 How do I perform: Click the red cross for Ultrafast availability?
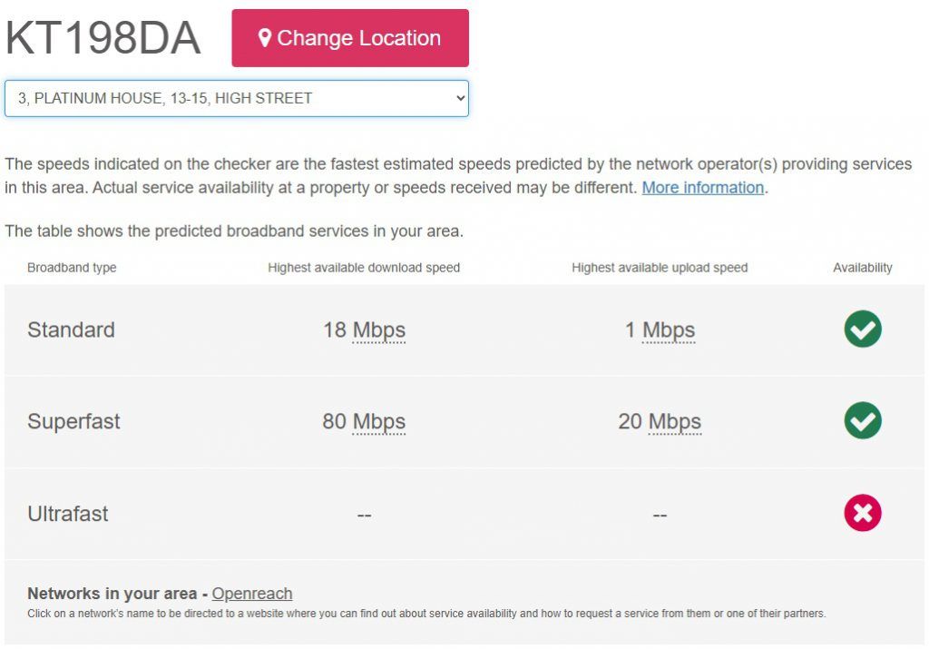862,514
